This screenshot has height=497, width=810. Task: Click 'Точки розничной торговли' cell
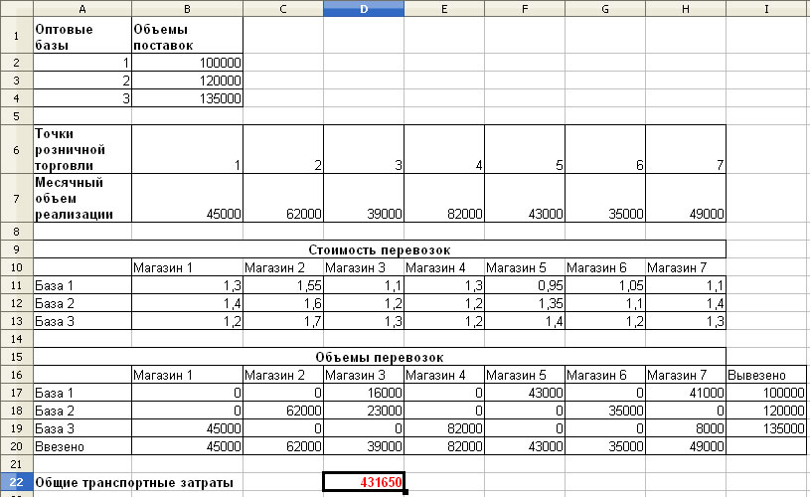pos(82,149)
